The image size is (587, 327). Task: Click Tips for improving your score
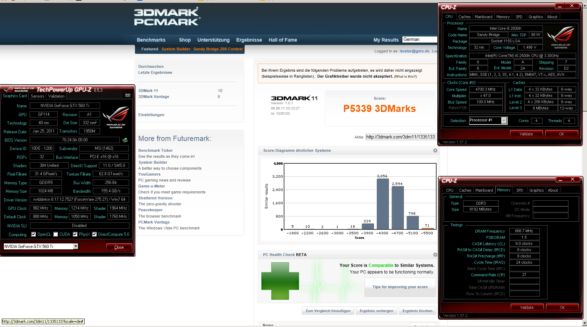coord(400,287)
